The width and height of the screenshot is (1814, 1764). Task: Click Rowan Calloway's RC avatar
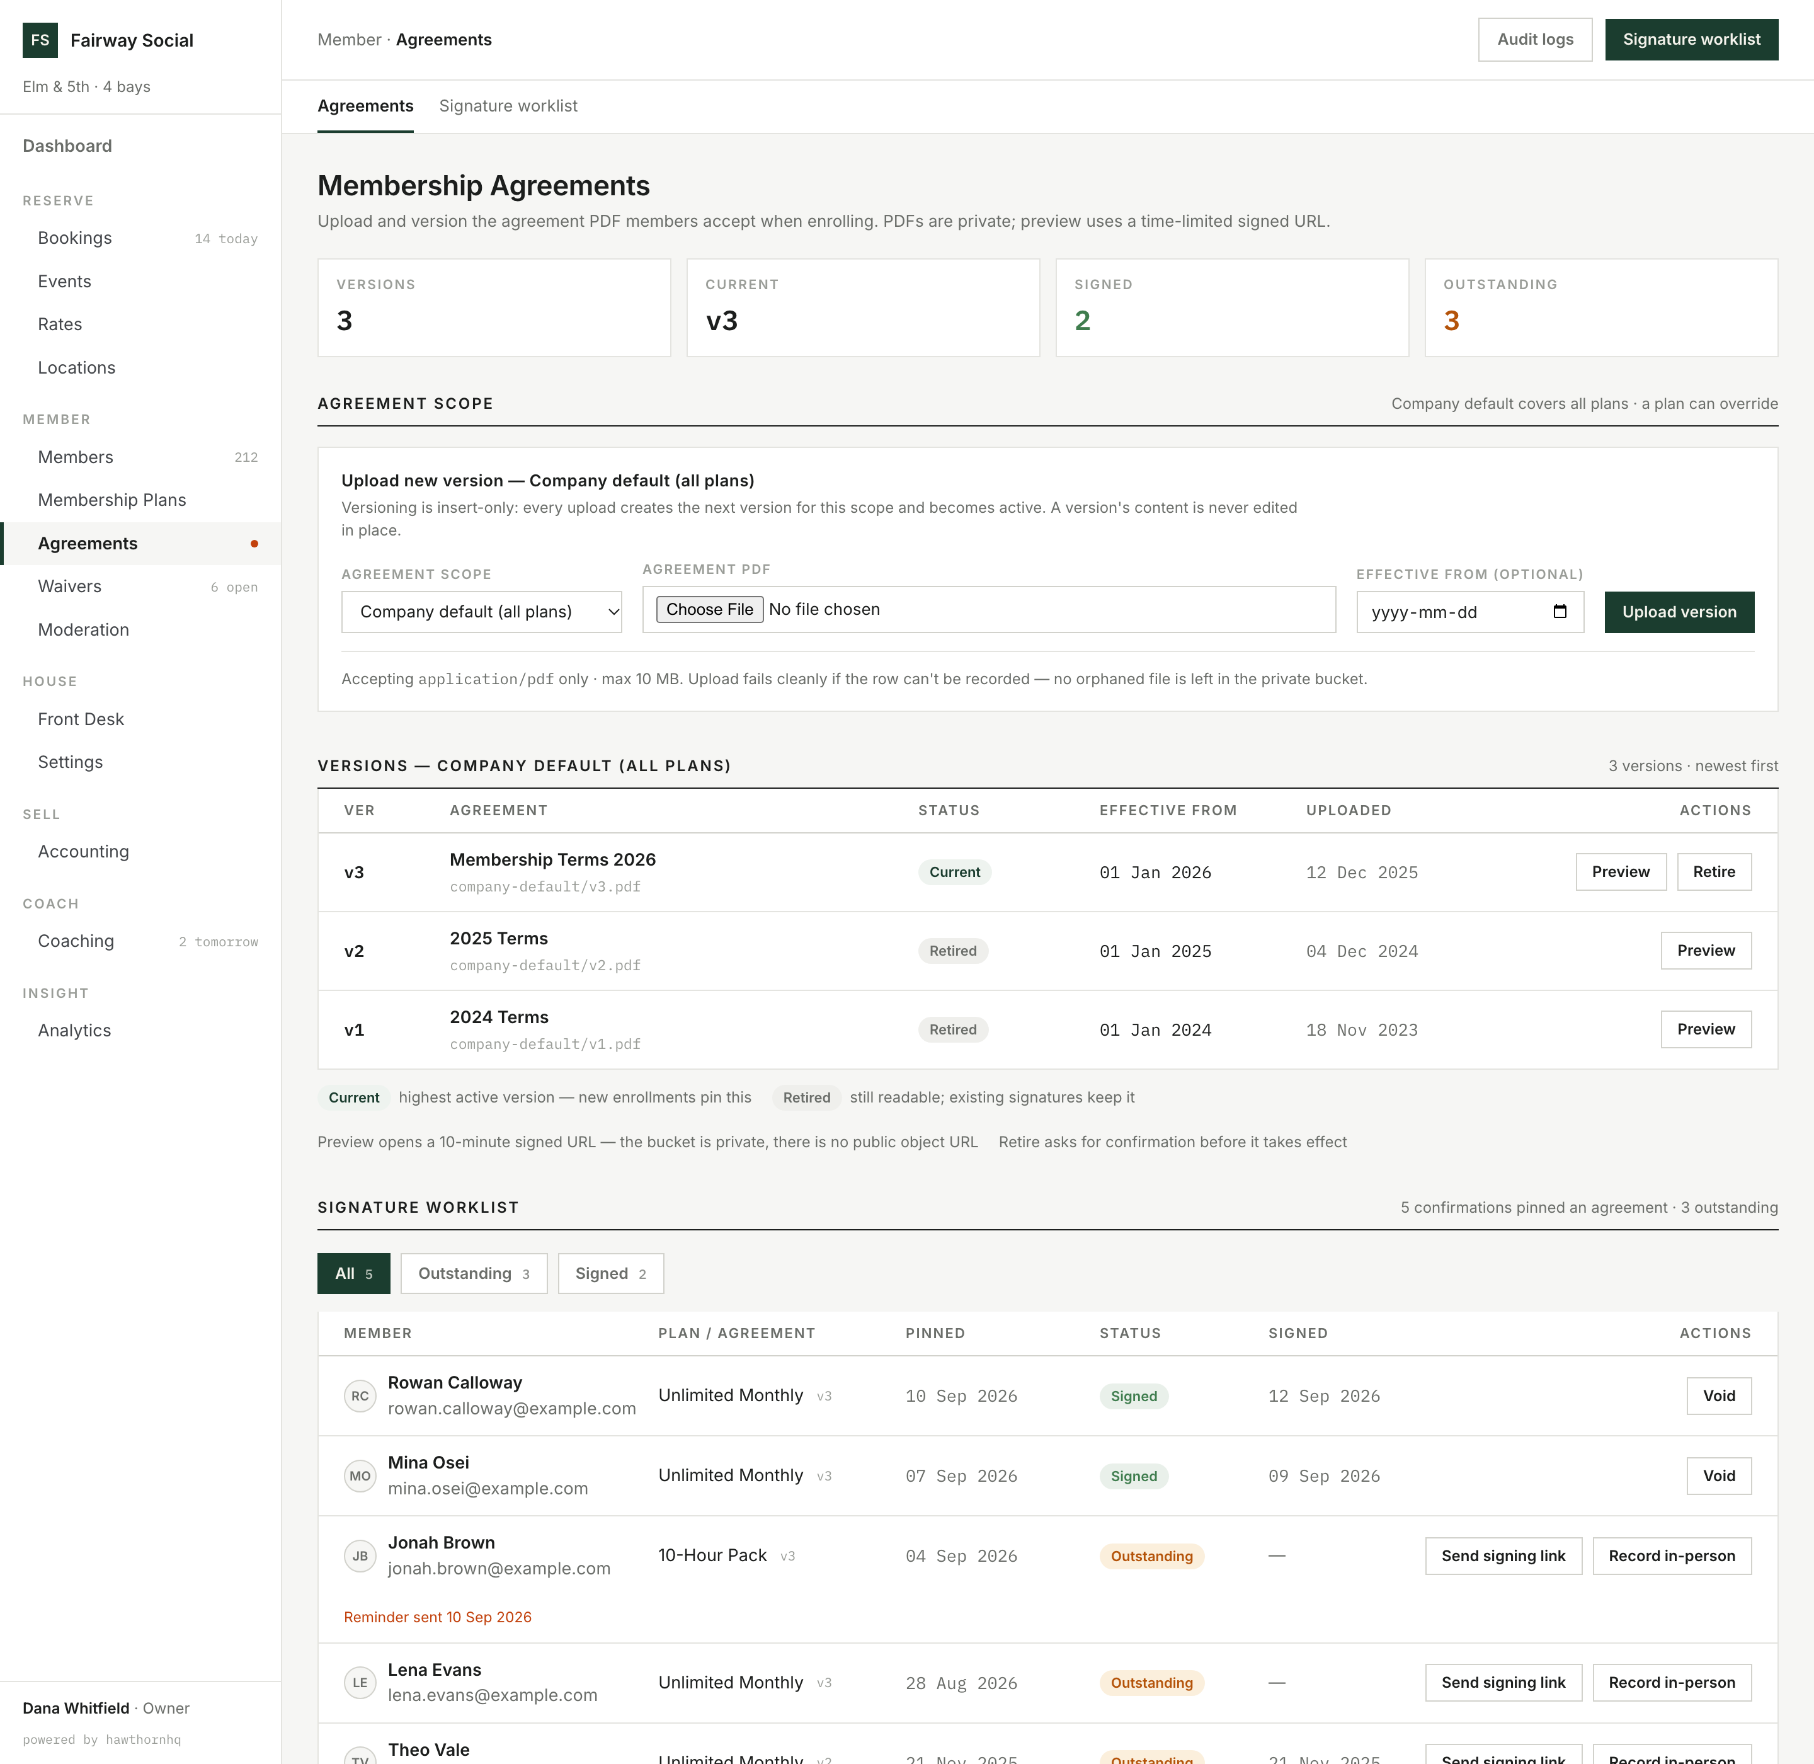(360, 1395)
